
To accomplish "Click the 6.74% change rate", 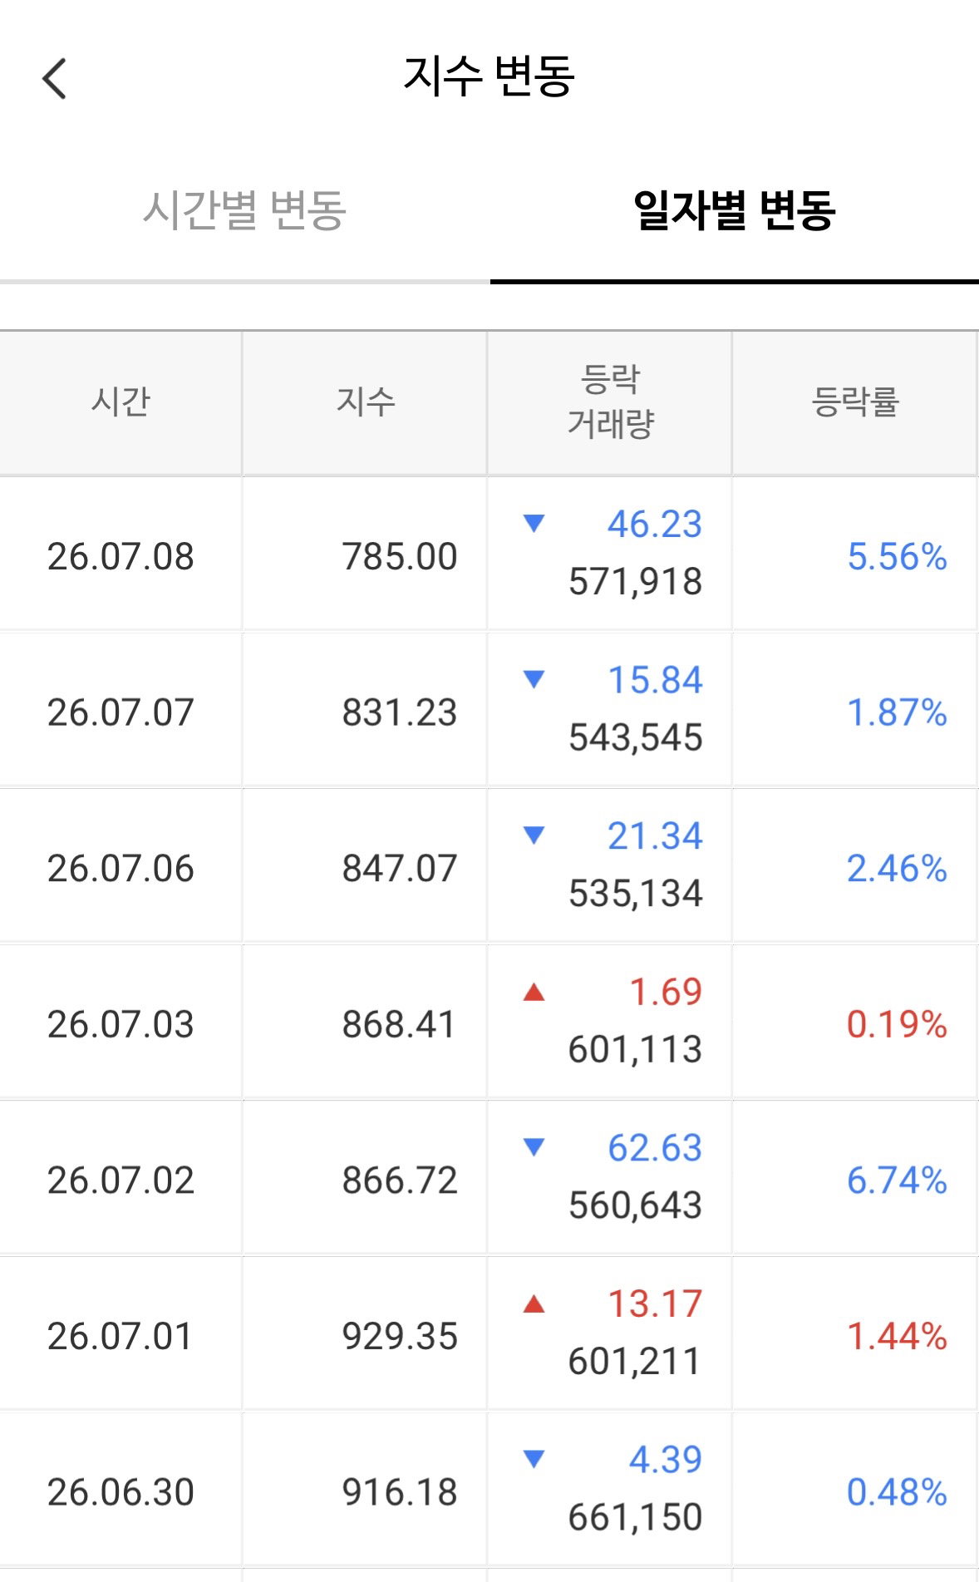I will click(897, 1180).
